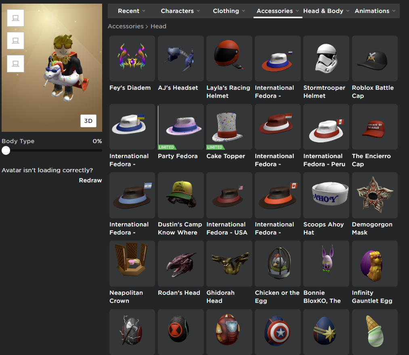The height and width of the screenshot is (355, 409).
Task: Select Rodan's Head accessory
Action: pos(180,263)
